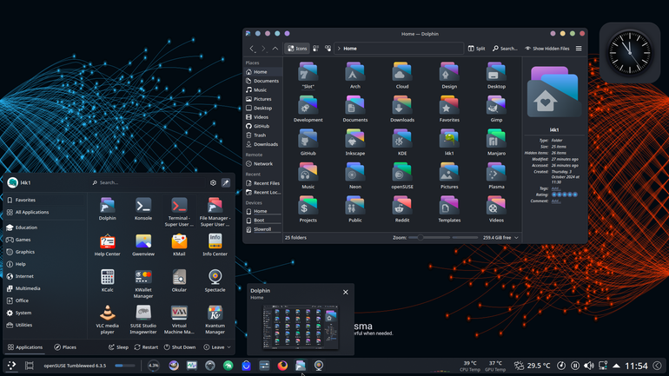
Task: Show hidden system tray icons arrow
Action: (x=616, y=366)
